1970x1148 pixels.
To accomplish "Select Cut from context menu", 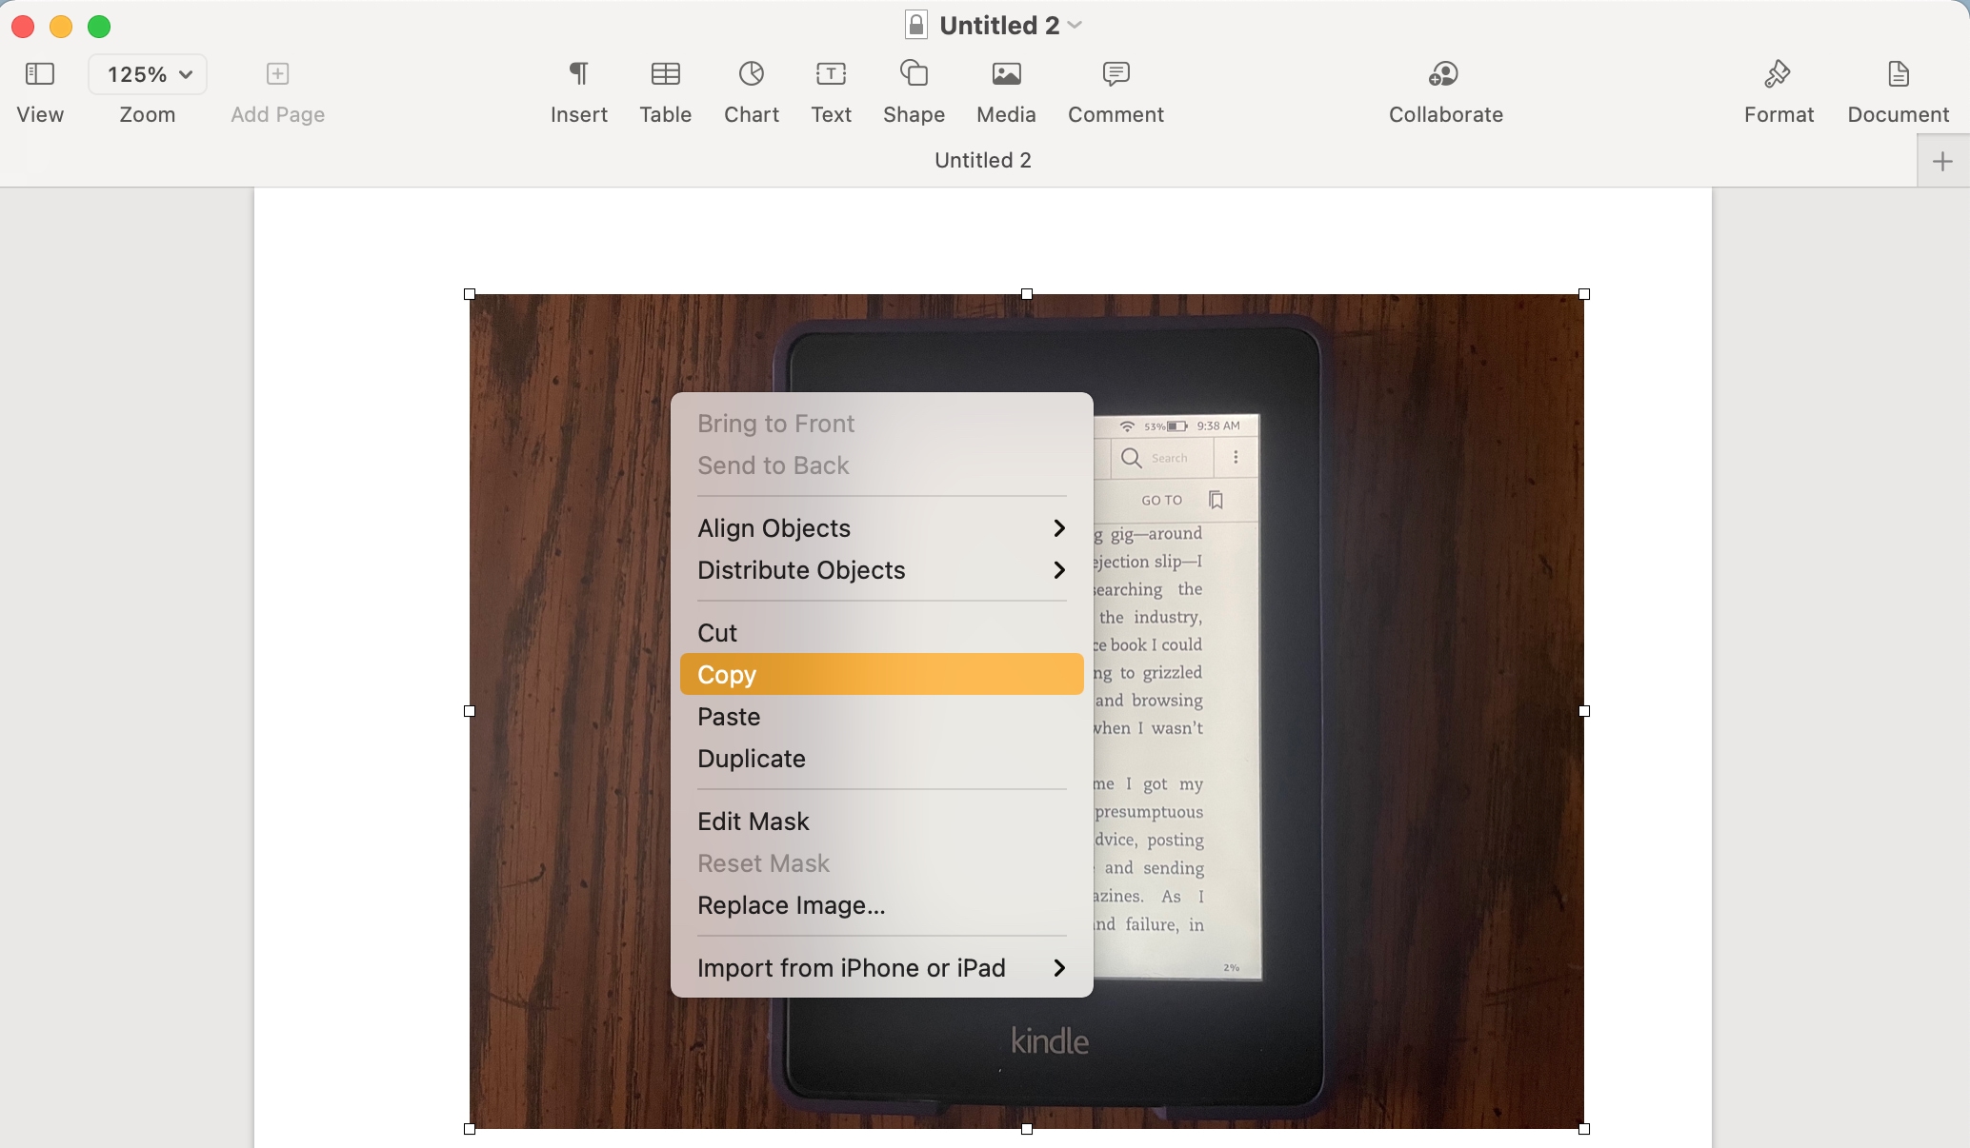I will click(716, 631).
